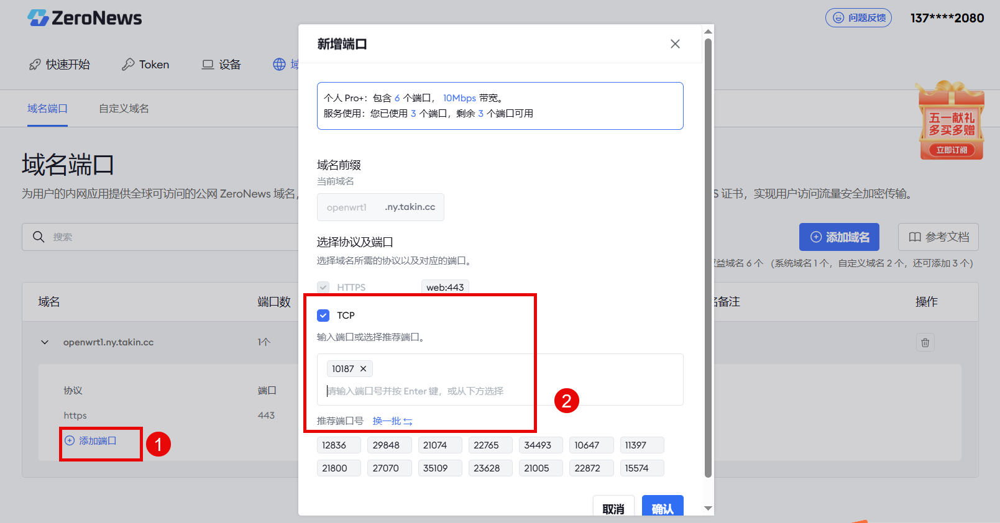Image resolution: width=1000 pixels, height=523 pixels.
Task: Open the 问题反馈 feedback button
Action: click(858, 18)
